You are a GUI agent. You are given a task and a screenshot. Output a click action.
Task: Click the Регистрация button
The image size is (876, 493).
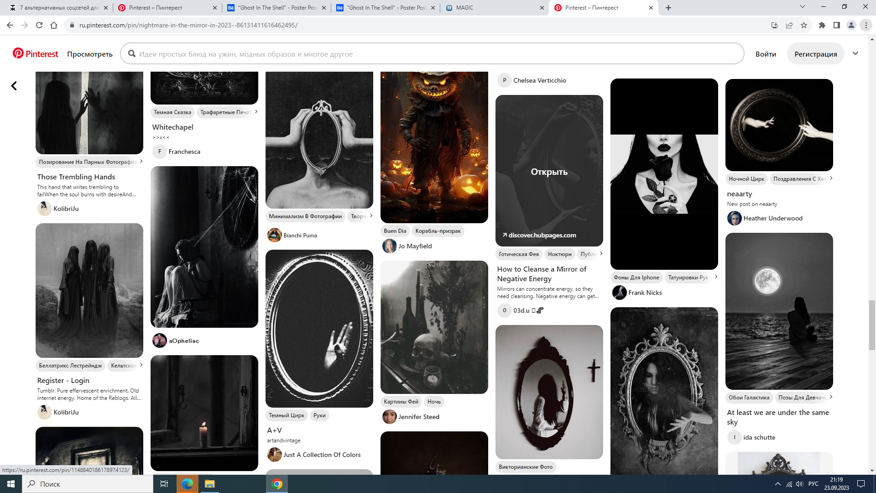tap(815, 54)
